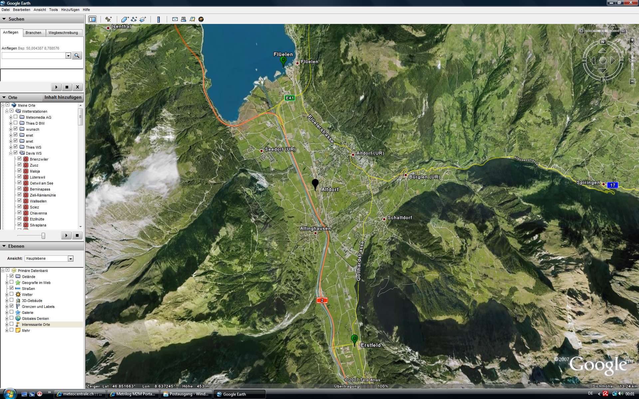Toggle the Gelände layer checkbox

click(12, 276)
